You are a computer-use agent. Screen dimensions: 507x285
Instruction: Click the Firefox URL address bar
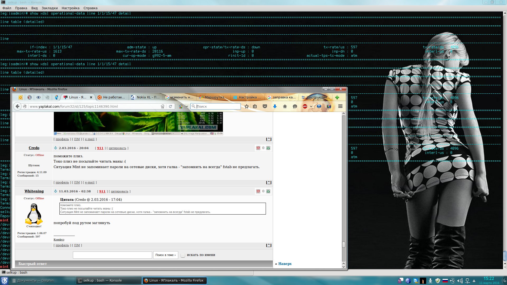coord(95,106)
